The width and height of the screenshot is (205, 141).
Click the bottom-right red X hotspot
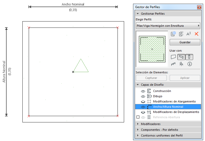click(x=118, y=116)
